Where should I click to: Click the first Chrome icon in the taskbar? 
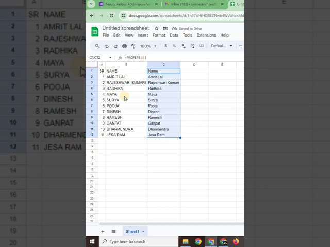pyautogui.click(x=198, y=241)
